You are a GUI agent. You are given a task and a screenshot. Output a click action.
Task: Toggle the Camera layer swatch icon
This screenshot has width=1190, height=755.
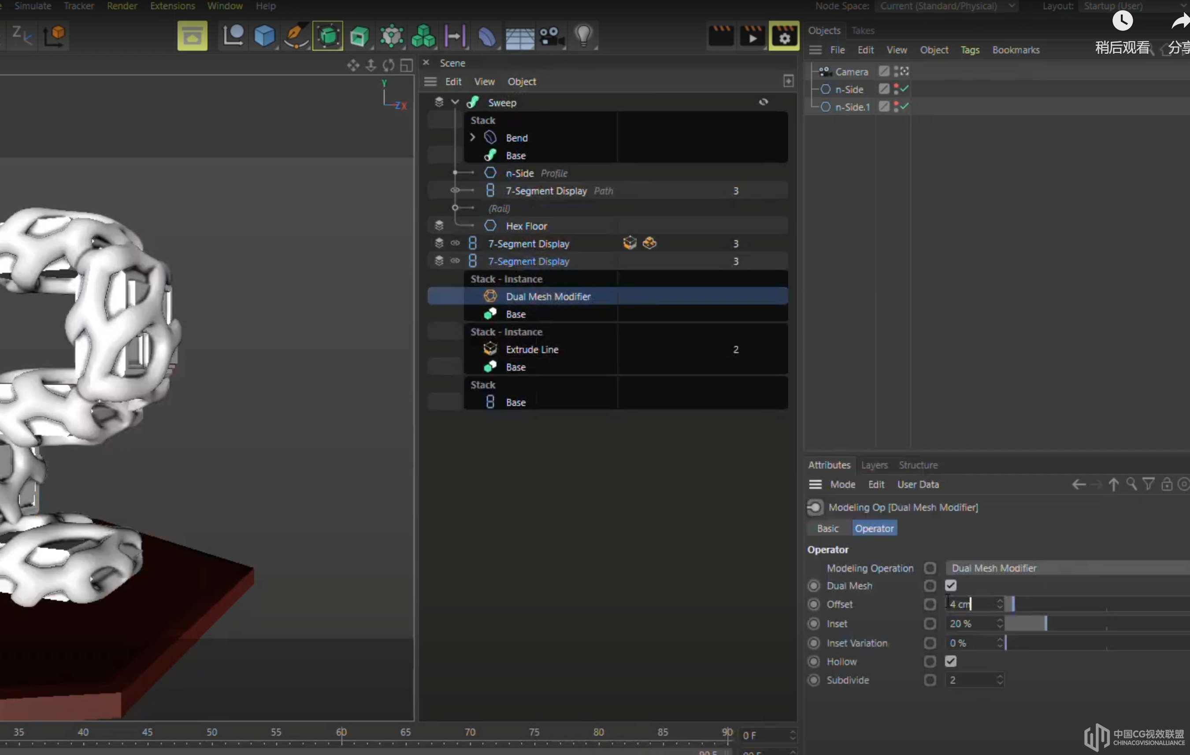[884, 72]
